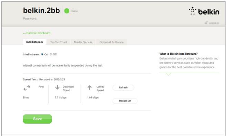The image size is (226, 136).
Task: Switch to the Intellistream tab
Action: [x=34, y=42]
